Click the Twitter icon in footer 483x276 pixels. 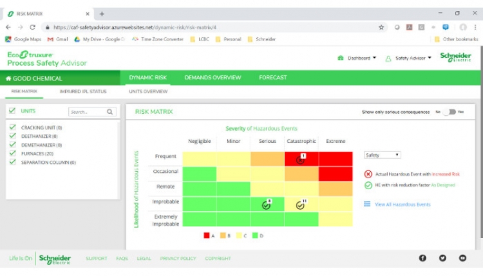click(442, 258)
